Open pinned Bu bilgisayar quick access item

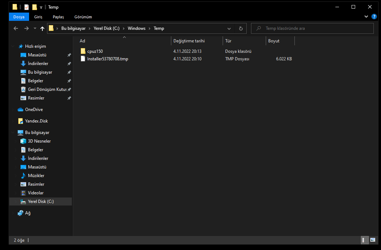(x=40, y=72)
